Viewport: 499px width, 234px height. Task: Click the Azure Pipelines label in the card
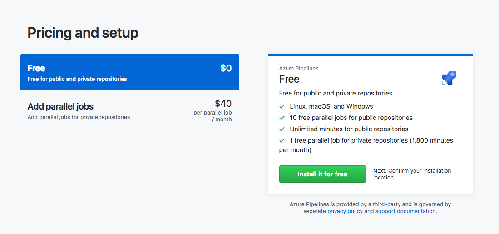pos(299,69)
